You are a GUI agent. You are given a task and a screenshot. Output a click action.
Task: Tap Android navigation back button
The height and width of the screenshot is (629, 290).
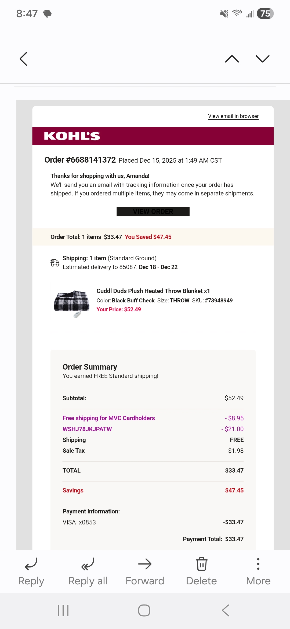pyautogui.click(x=226, y=610)
